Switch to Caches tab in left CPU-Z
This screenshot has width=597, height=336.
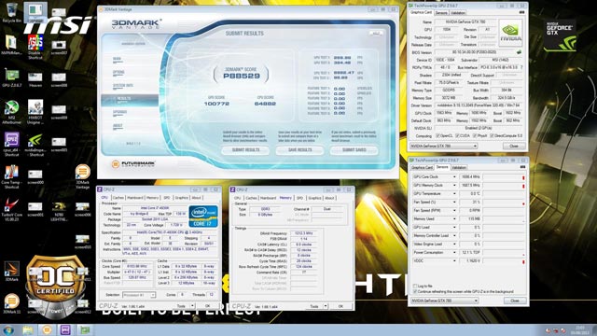[x=118, y=198]
